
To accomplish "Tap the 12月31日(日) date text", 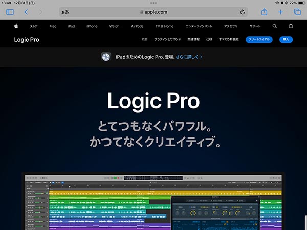I will tap(24, 3).
